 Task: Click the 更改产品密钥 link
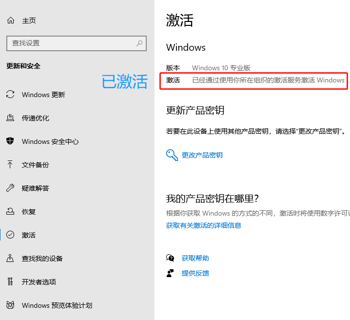(202, 155)
